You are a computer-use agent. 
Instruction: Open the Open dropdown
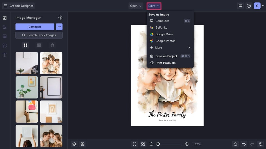click(136, 6)
